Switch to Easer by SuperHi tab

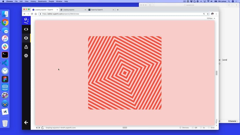[x=99, y=10]
